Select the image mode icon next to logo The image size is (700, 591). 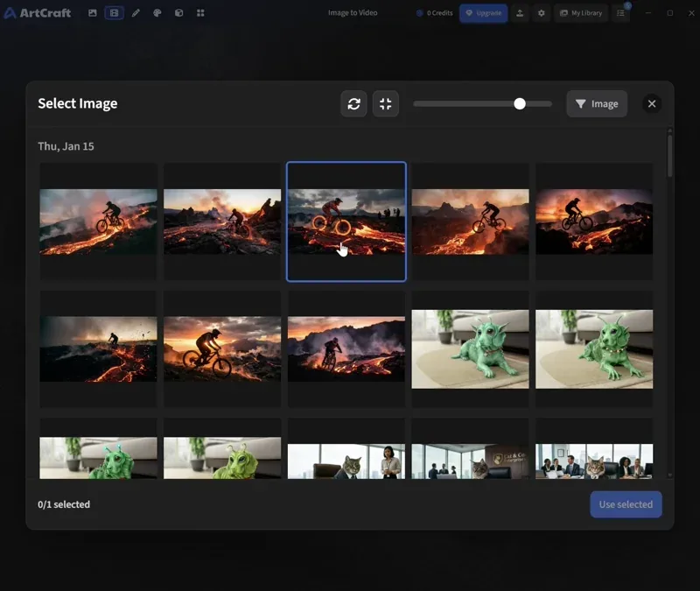point(93,13)
